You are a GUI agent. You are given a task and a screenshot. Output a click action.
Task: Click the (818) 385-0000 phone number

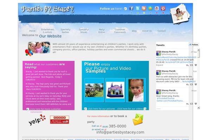click(114, 126)
